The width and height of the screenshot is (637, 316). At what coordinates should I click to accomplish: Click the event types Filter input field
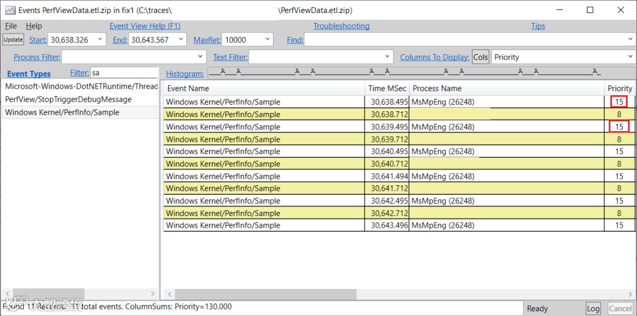(124, 73)
